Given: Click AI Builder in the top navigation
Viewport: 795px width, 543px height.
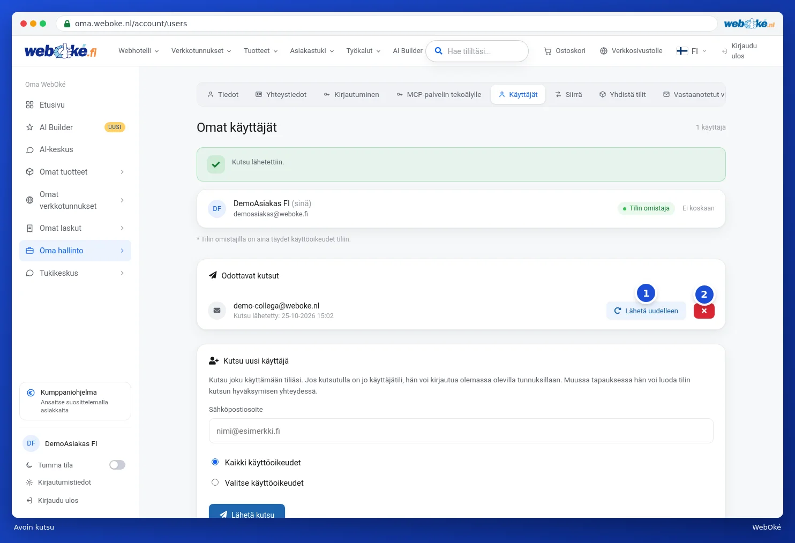Looking at the screenshot, I should 408,51.
